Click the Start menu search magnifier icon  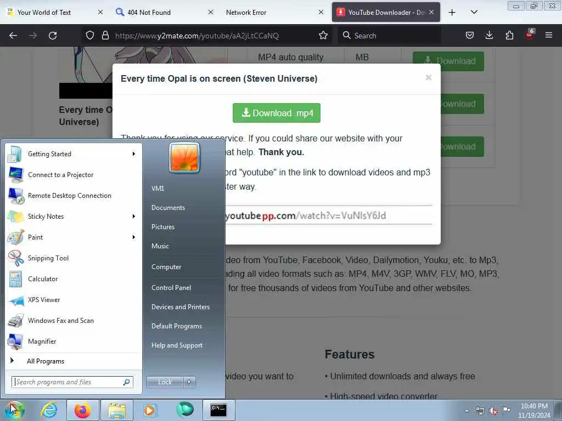click(127, 382)
